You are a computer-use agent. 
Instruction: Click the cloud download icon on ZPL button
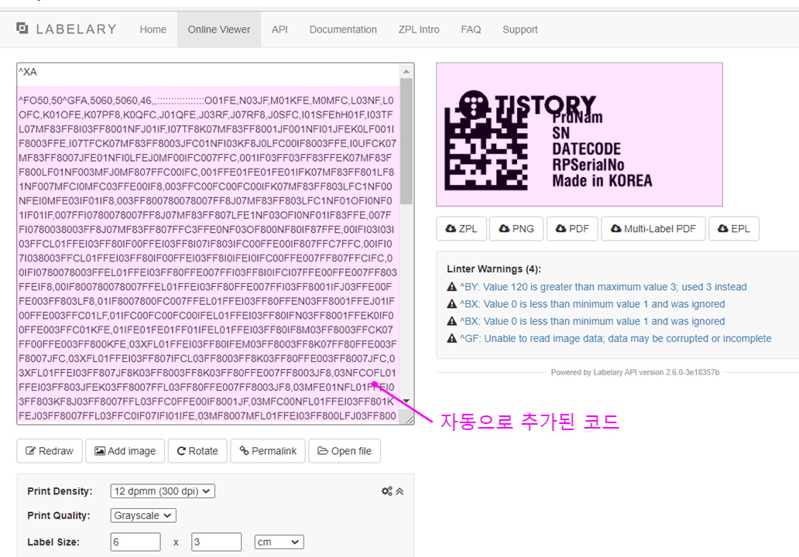pyautogui.click(x=451, y=229)
